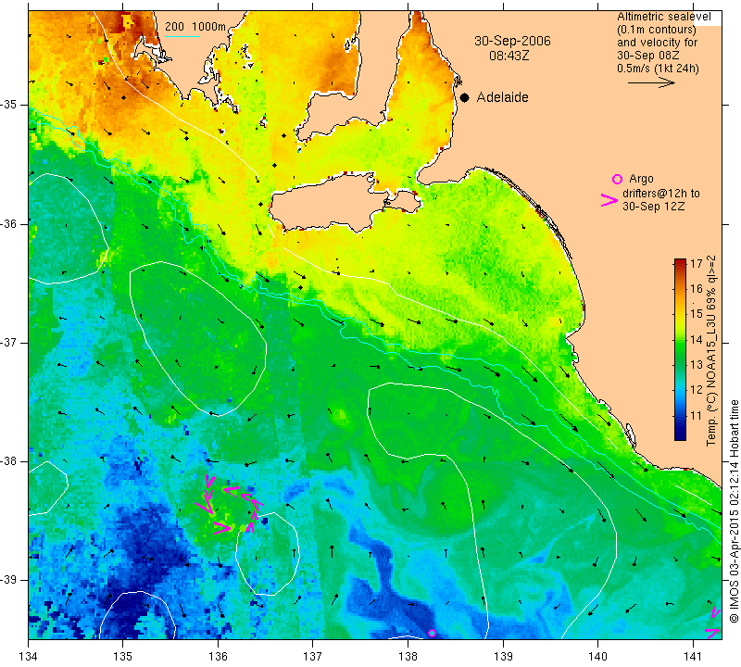Click the 200 1000m depth label

pos(195,27)
